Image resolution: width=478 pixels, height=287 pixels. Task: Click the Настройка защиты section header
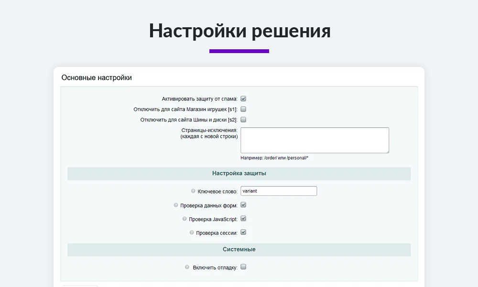click(x=239, y=174)
